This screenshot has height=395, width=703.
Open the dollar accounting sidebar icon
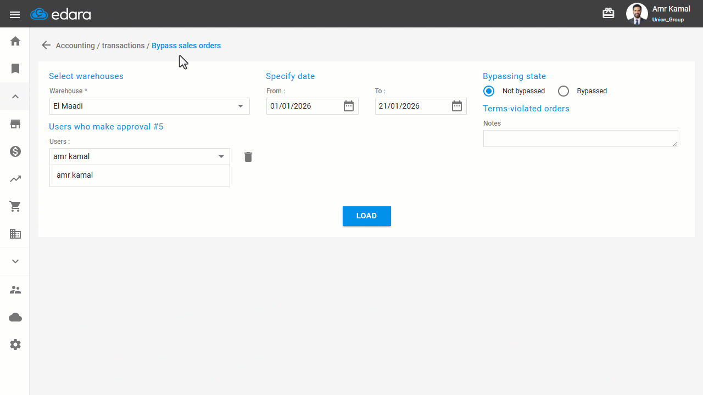pos(15,151)
